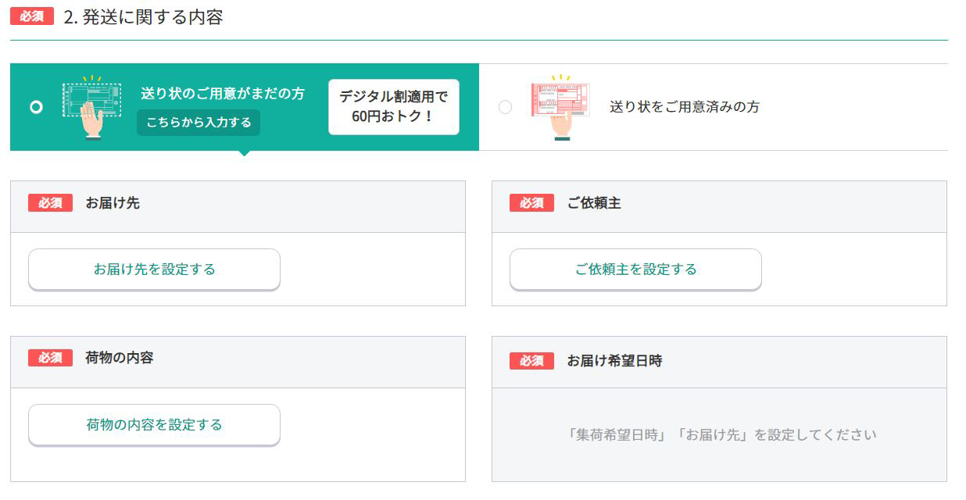Click the red printed waybill icon
The height and width of the screenshot is (500, 966).
pyautogui.click(x=560, y=106)
